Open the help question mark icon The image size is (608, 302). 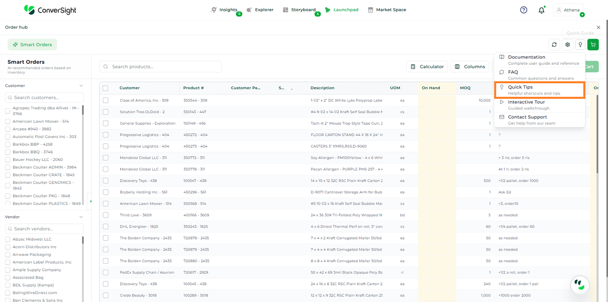click(x=524, y=10)
